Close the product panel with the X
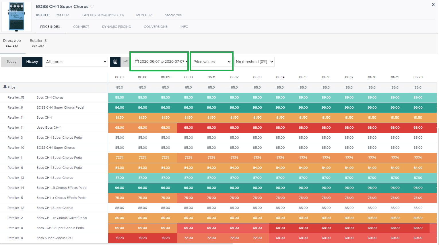 pos(433,5)
